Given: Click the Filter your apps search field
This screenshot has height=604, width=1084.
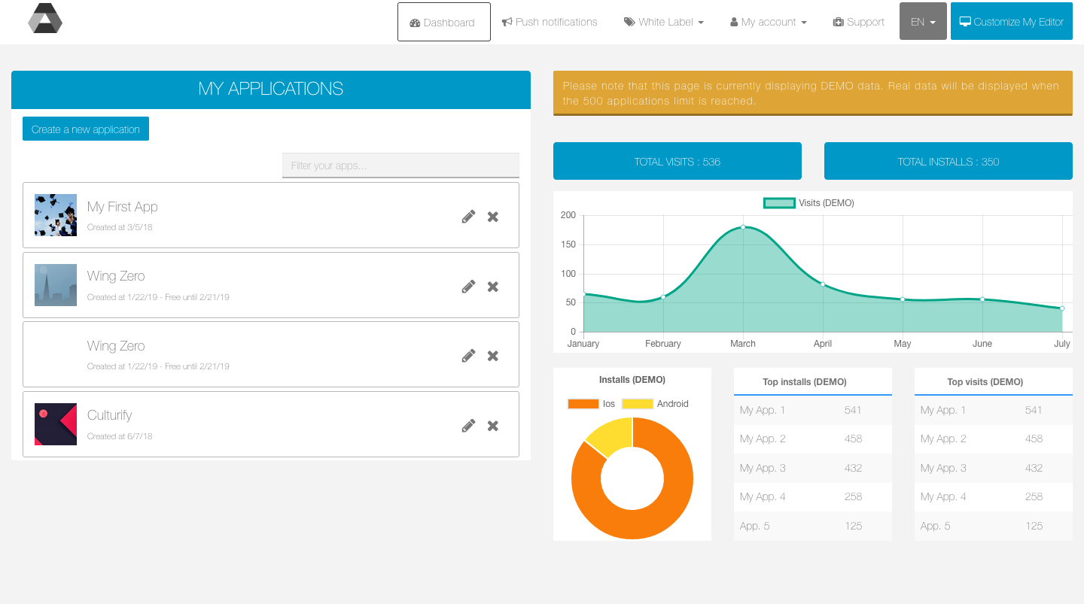Looking at the screenshot, I should coord(400,165).
